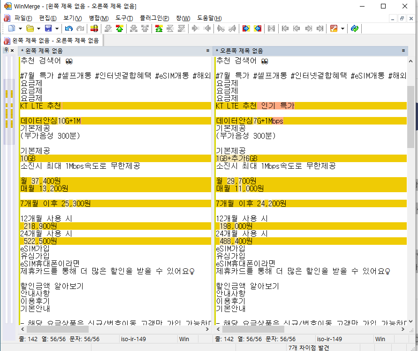Click the Copy to Right arrow icon
The height and width of the screenshot is (351, 418).
coord(196,28)
